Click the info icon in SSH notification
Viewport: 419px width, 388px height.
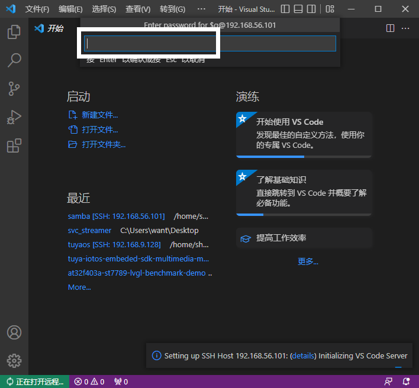pyautogui.click(x=157, y=355)
